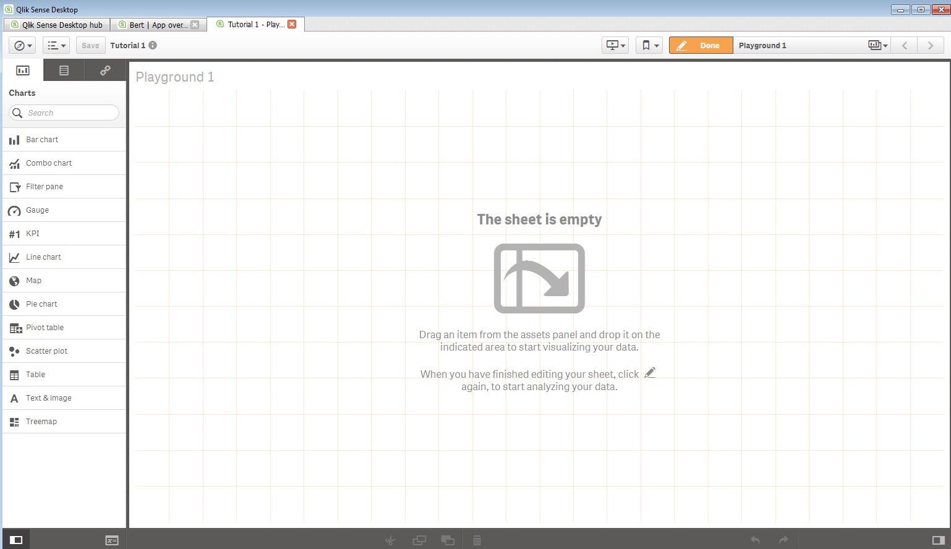Image resolution: width=951 pixels, height=549 pixels.
Task: Open the navigation compass menu
Action: [x=22, y=45]
